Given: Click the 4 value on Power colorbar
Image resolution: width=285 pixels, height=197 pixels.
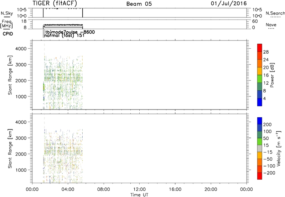Looking at the screenshot, I should tap(264, 99).
